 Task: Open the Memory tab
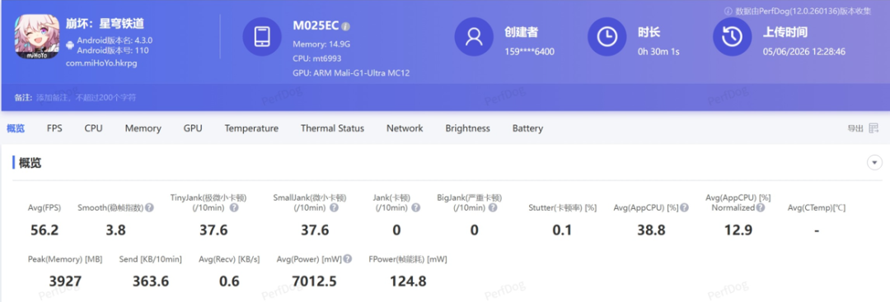coord(143,128)
